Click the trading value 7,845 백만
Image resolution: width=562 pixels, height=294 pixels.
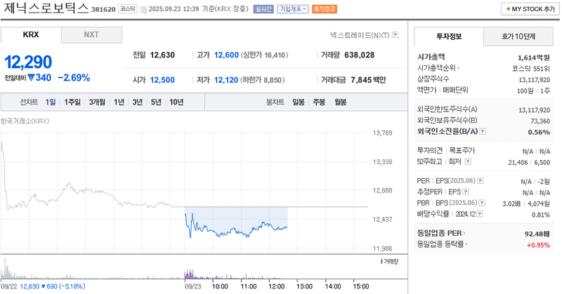tap(368, 80)
